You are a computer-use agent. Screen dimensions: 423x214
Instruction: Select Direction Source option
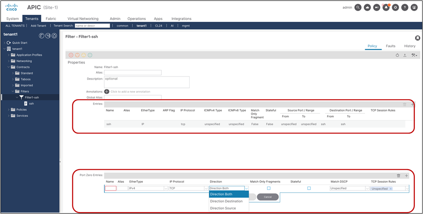(x=229, y=208)
